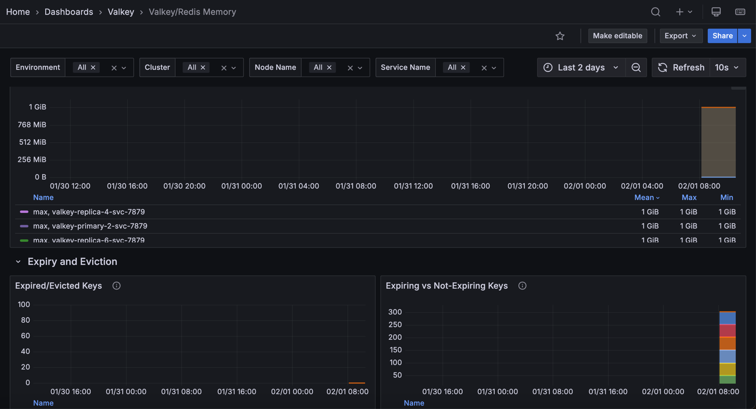Zoom out the time range
The image size is (756, 409).
[636, 67]
